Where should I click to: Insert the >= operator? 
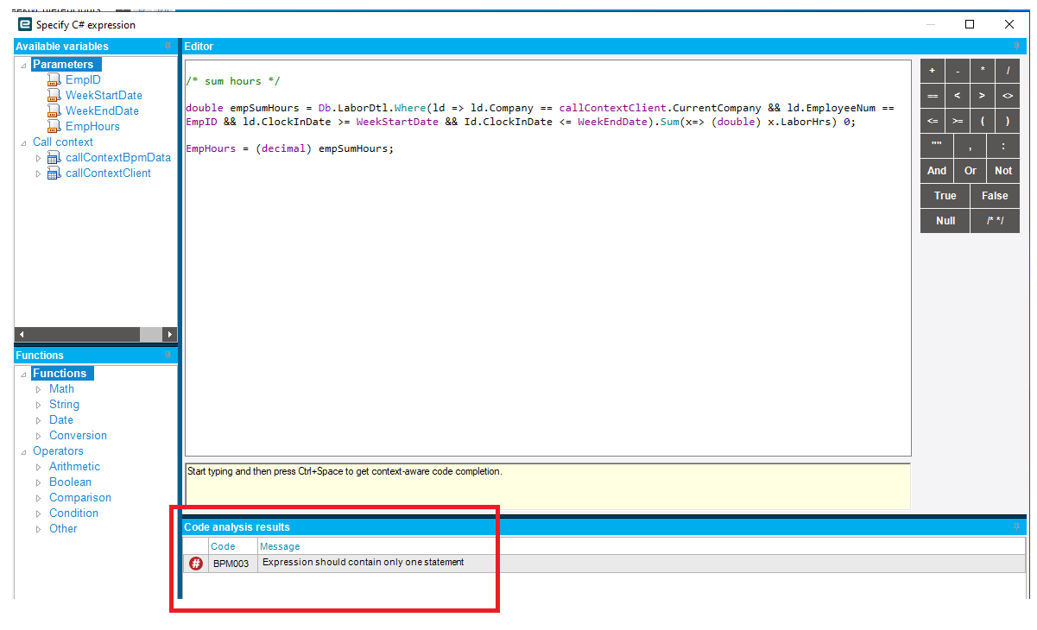tap(958, 121)
